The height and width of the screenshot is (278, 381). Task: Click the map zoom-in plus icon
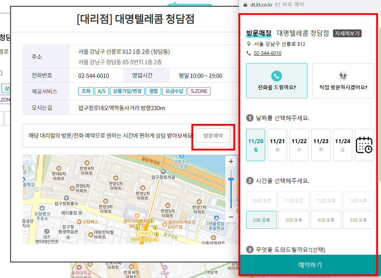[x=231, y=161]
